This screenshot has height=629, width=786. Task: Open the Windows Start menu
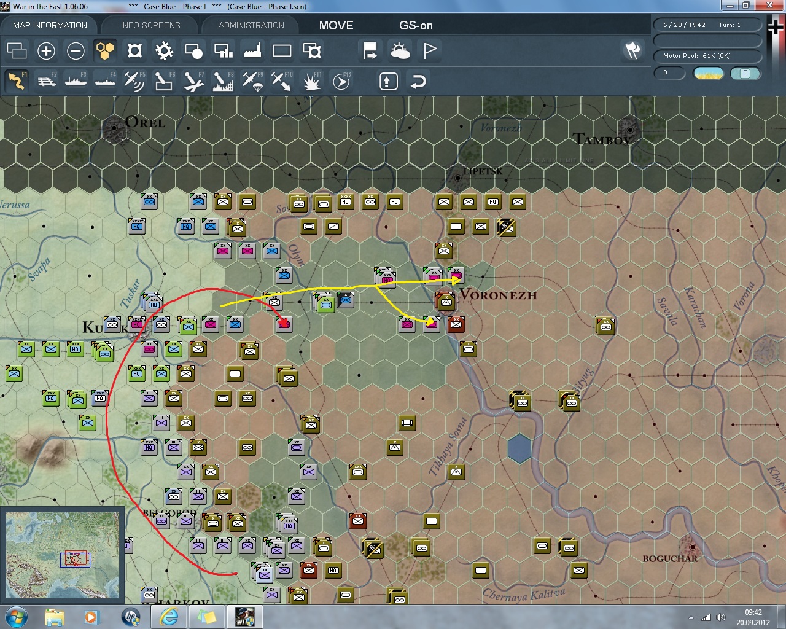pyautogui.click(x=16, y=617)
